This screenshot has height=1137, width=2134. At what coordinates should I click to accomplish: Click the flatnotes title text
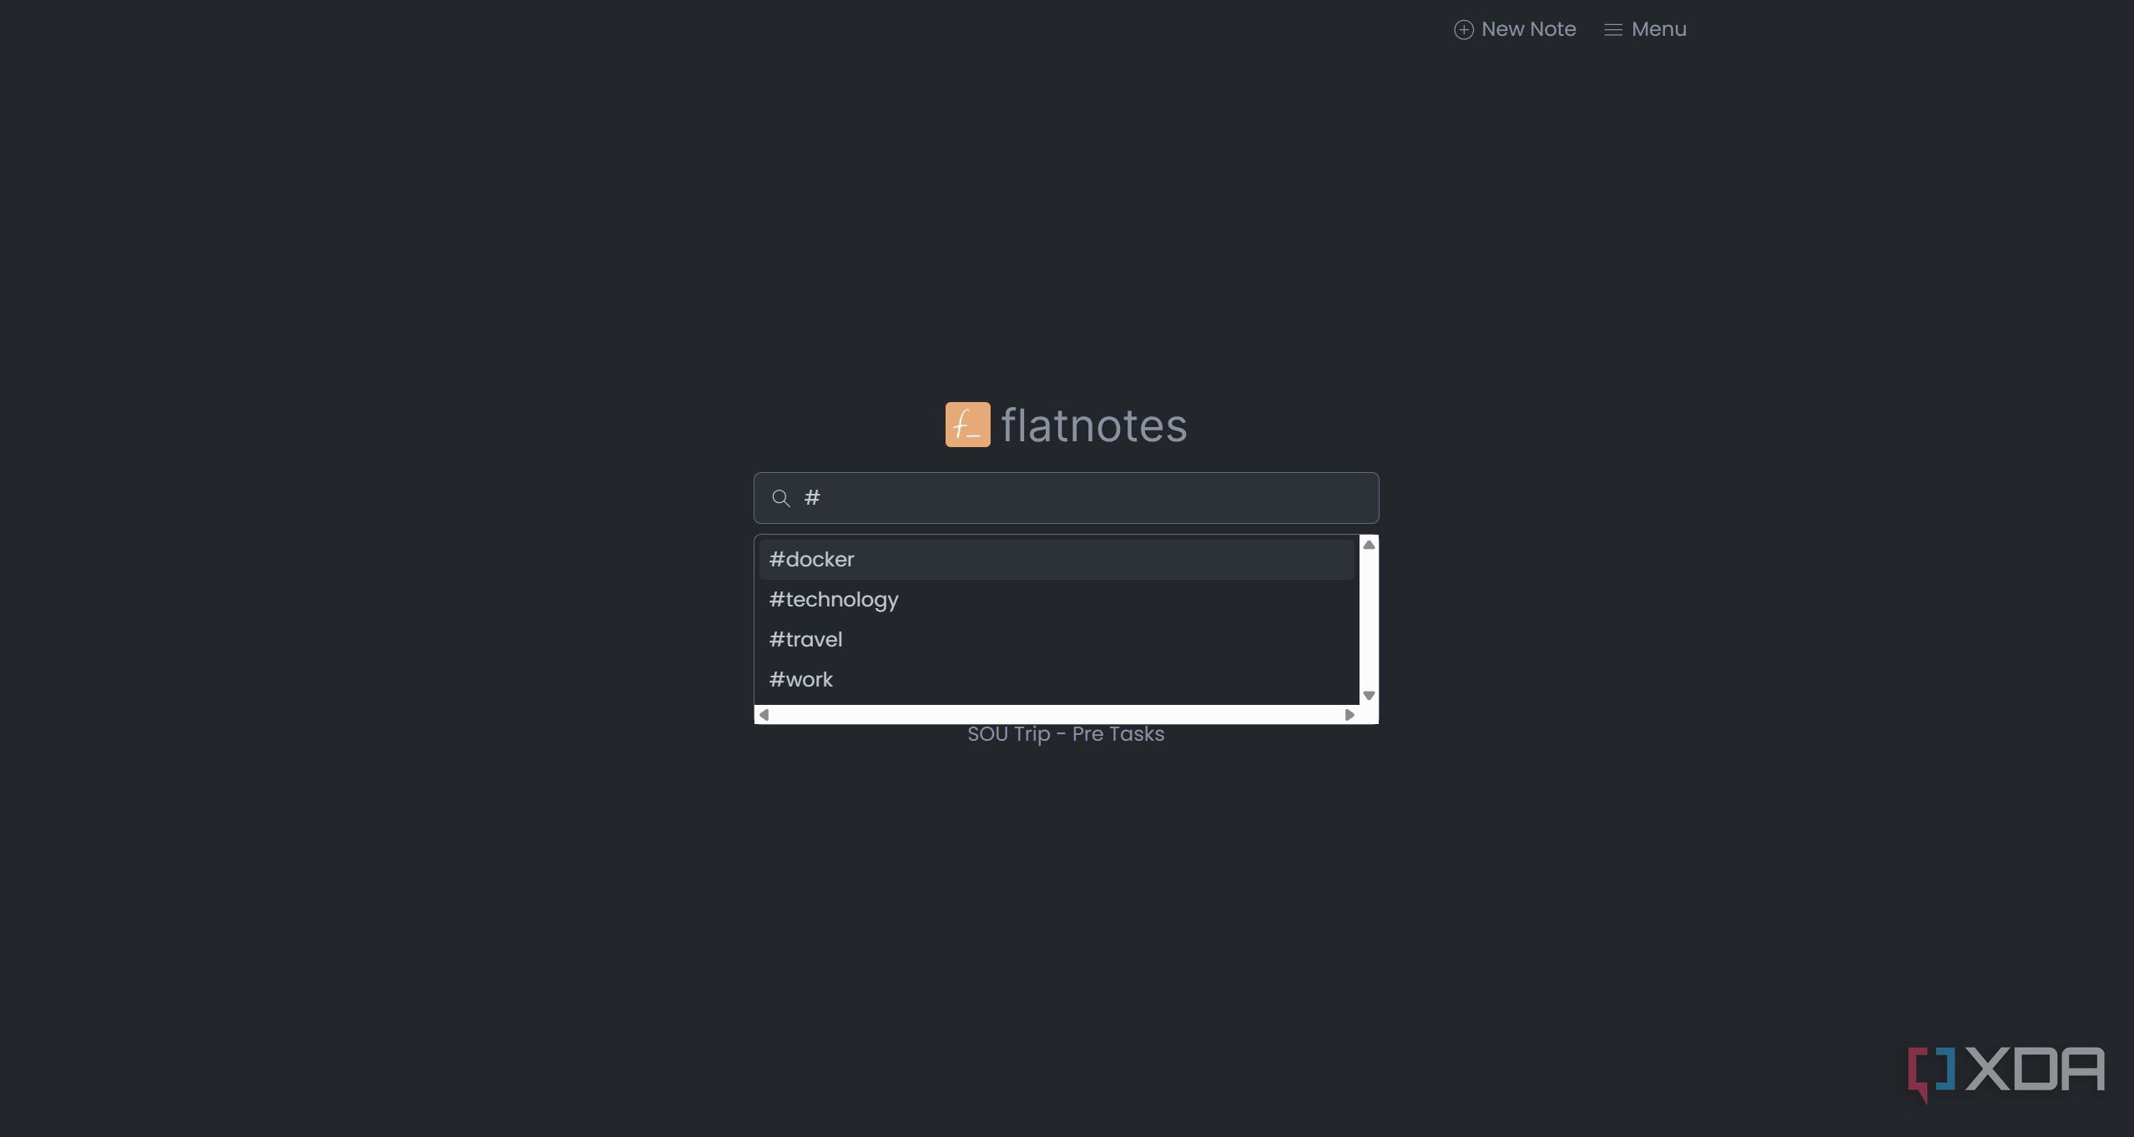[1093, 425]
